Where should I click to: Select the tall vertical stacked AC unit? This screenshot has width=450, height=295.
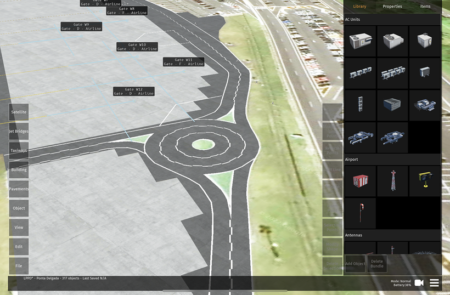click(361, 105)
